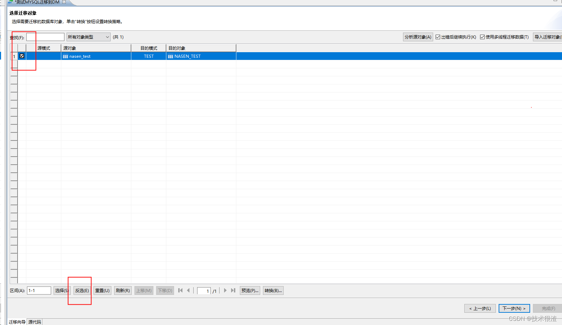Open the 预览(P)... dialog
562x325 pixels.
click(x=250, y=290)
